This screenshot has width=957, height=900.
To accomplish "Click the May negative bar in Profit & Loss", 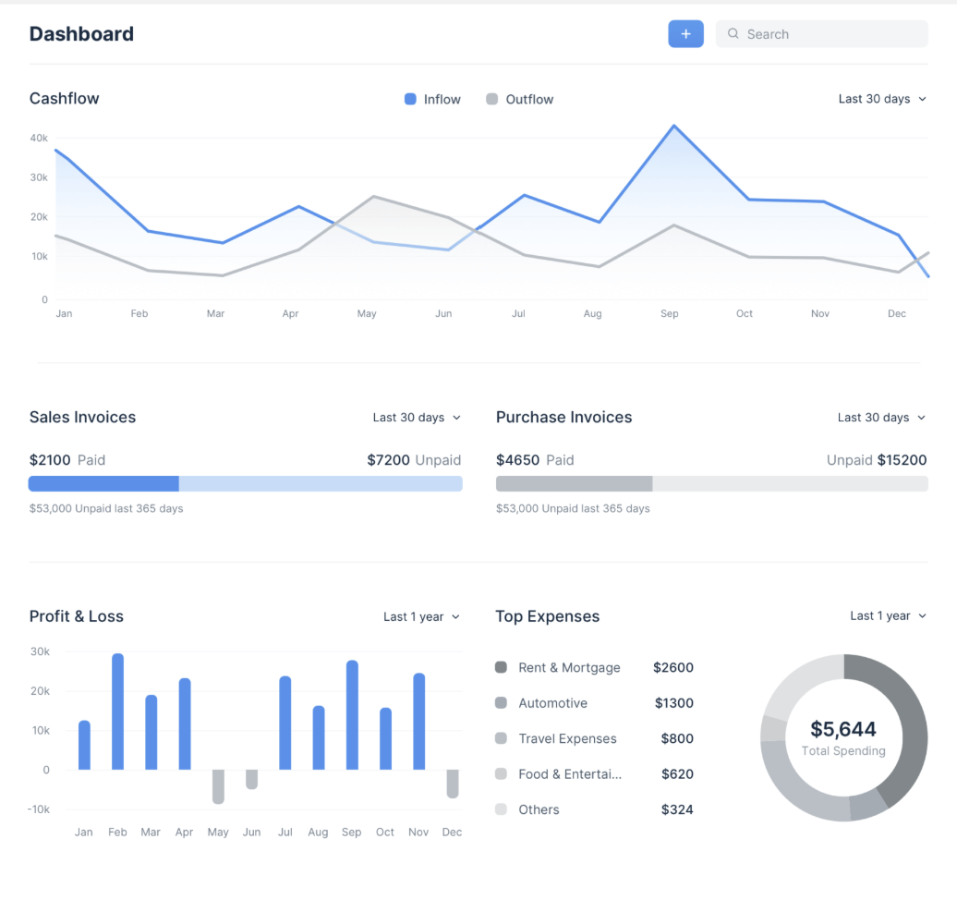I will pos(219,786).
